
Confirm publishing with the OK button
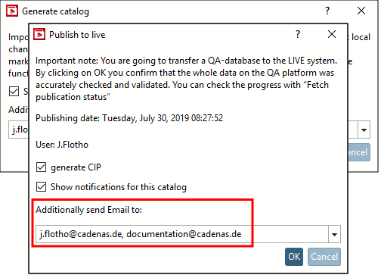(294, 257)
